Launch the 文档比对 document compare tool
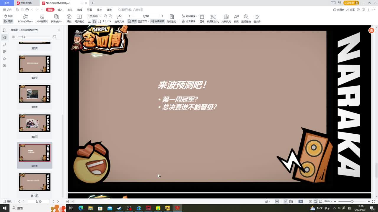 click(x=226, y=19)
